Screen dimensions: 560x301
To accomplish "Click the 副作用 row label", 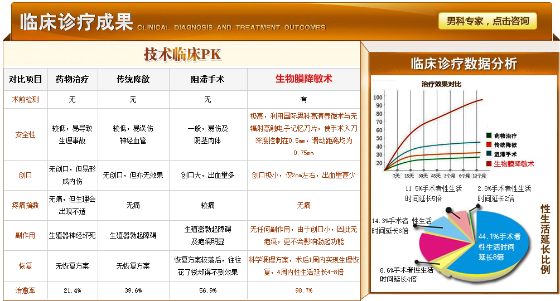I will 25,235.
